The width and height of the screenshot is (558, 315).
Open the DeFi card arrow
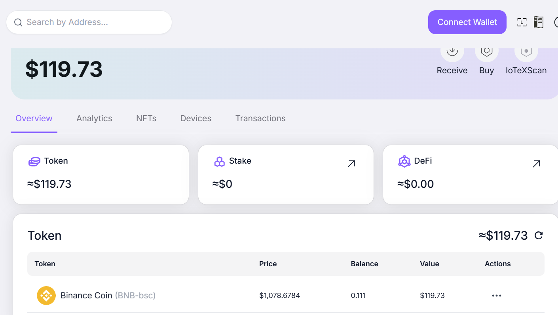coord(536,164)
